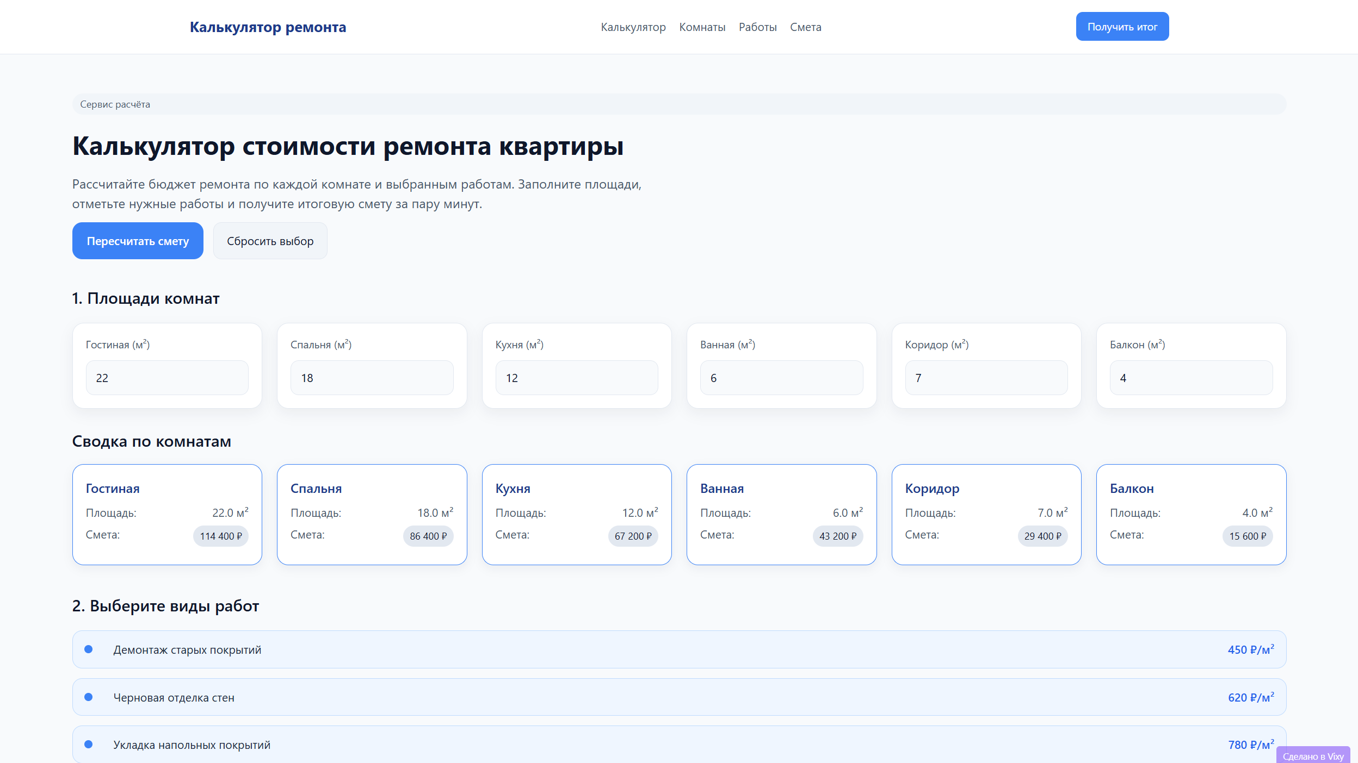Select the Балкон area input field
1358x763 pixels.
1191,377
